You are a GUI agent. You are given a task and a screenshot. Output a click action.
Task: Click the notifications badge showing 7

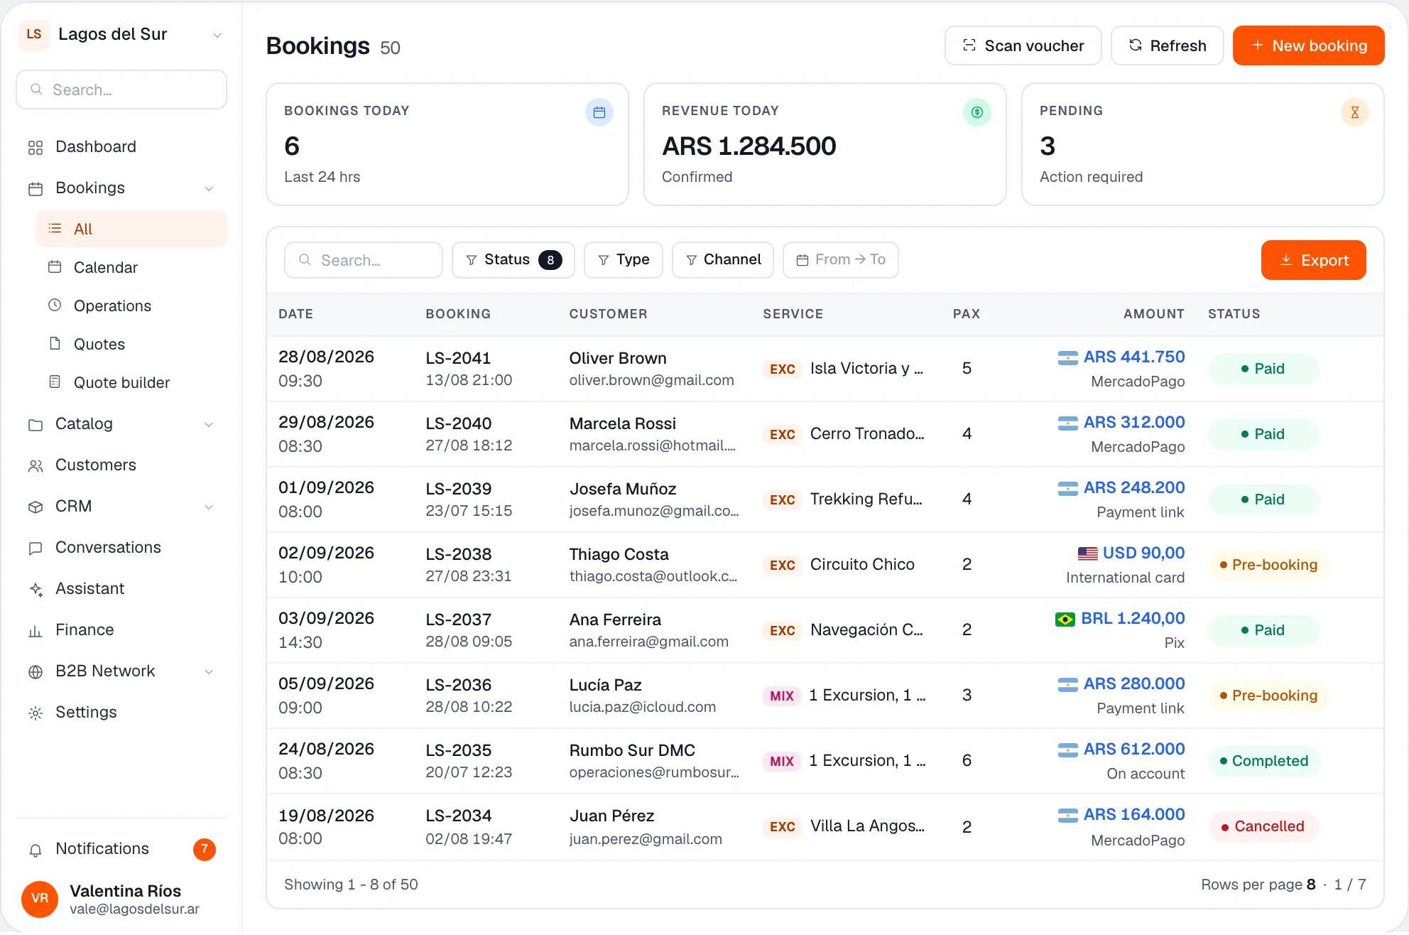(205, 849)
